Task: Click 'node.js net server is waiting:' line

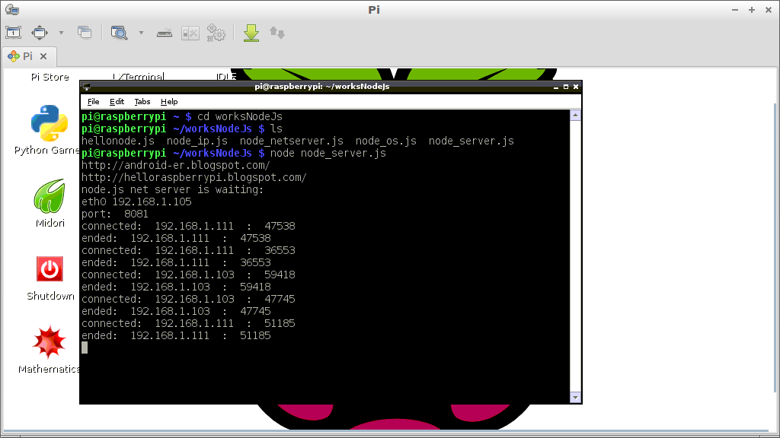Action: pos(173,189)
